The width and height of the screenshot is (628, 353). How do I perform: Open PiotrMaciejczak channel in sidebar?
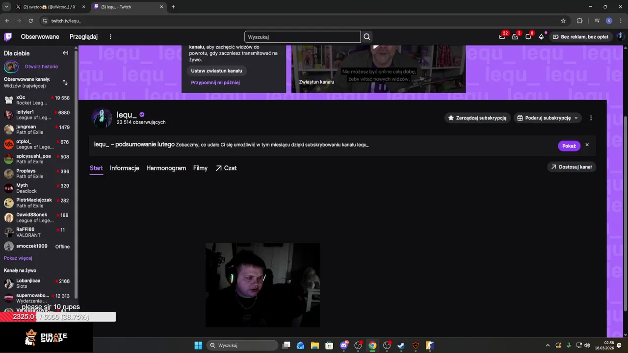click(x=37, y=203)
